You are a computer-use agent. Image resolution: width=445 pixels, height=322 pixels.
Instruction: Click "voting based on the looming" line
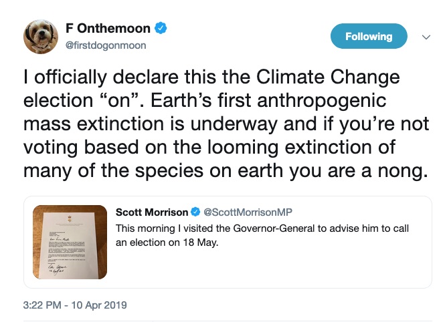tap(151, 148)
